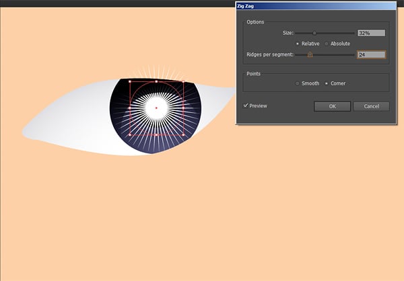
Task: Click the Size slider handle
Action: 314,32
